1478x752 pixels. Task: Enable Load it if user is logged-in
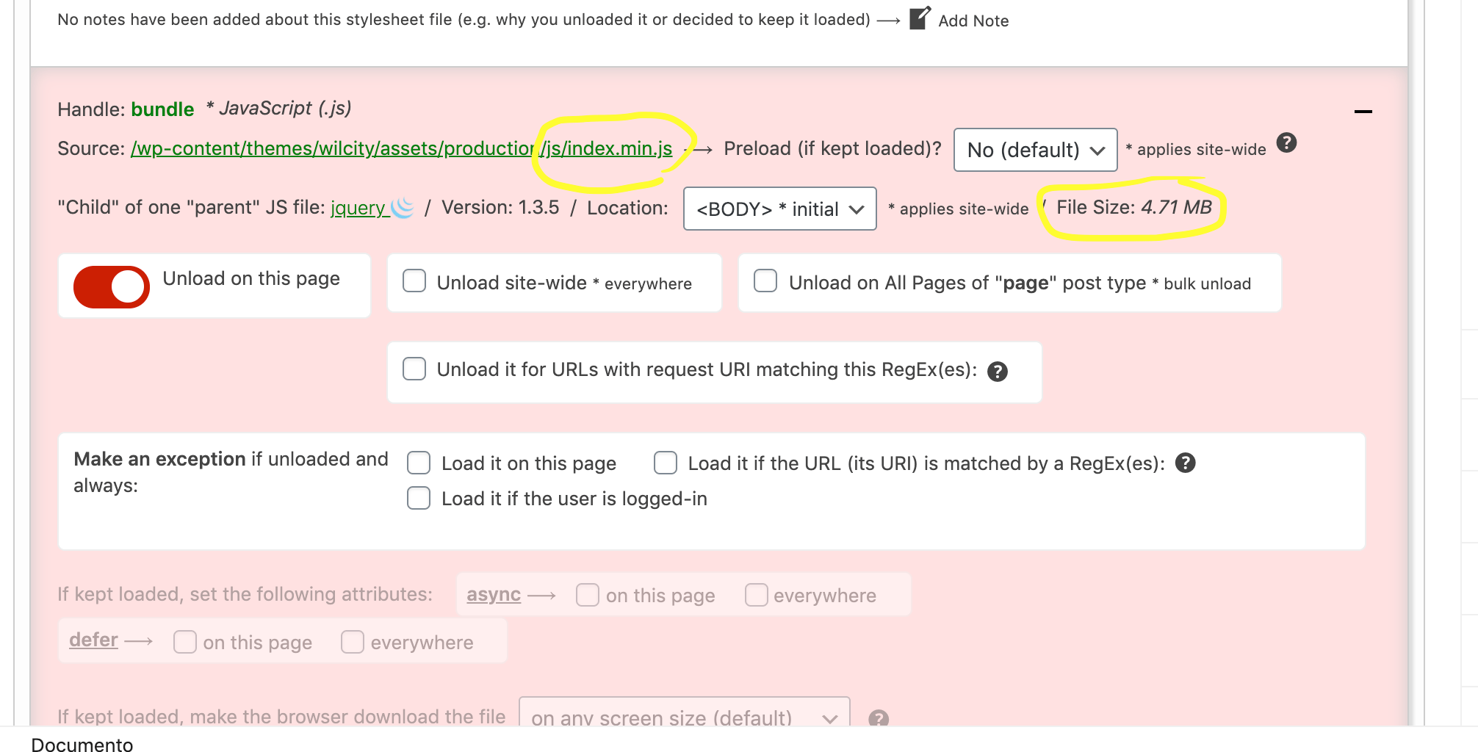[419, 498]
